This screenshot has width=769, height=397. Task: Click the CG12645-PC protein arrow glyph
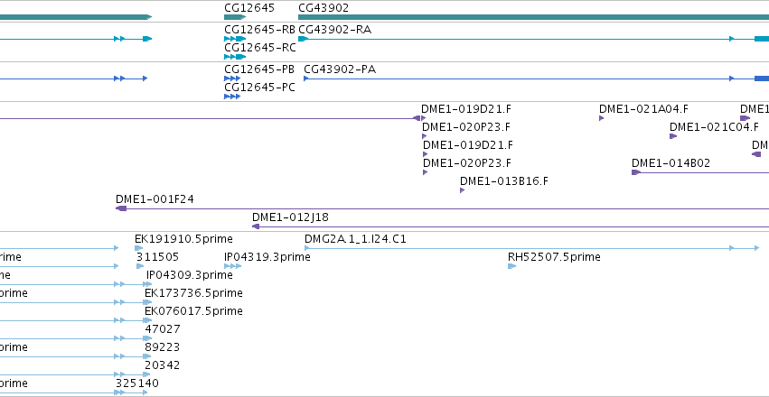click(232, 97)
